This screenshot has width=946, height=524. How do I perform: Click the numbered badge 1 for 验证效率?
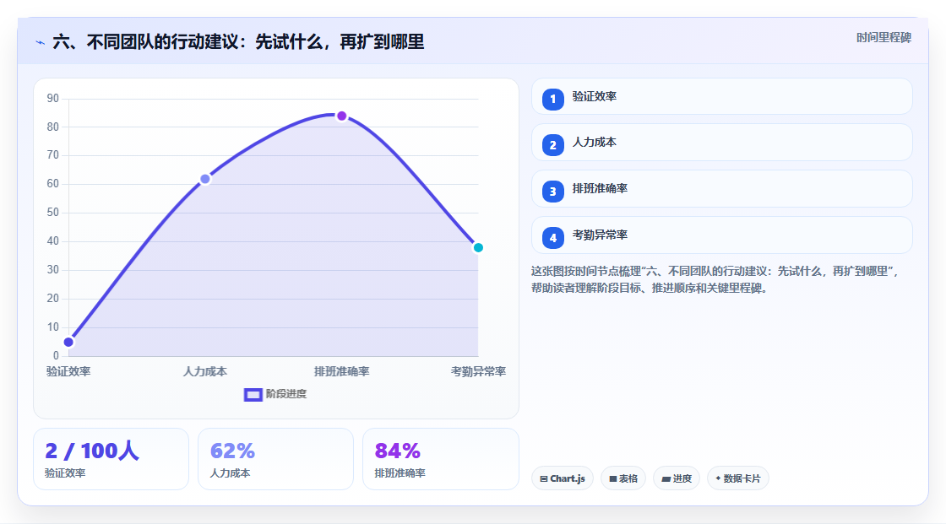coord(552,99)
